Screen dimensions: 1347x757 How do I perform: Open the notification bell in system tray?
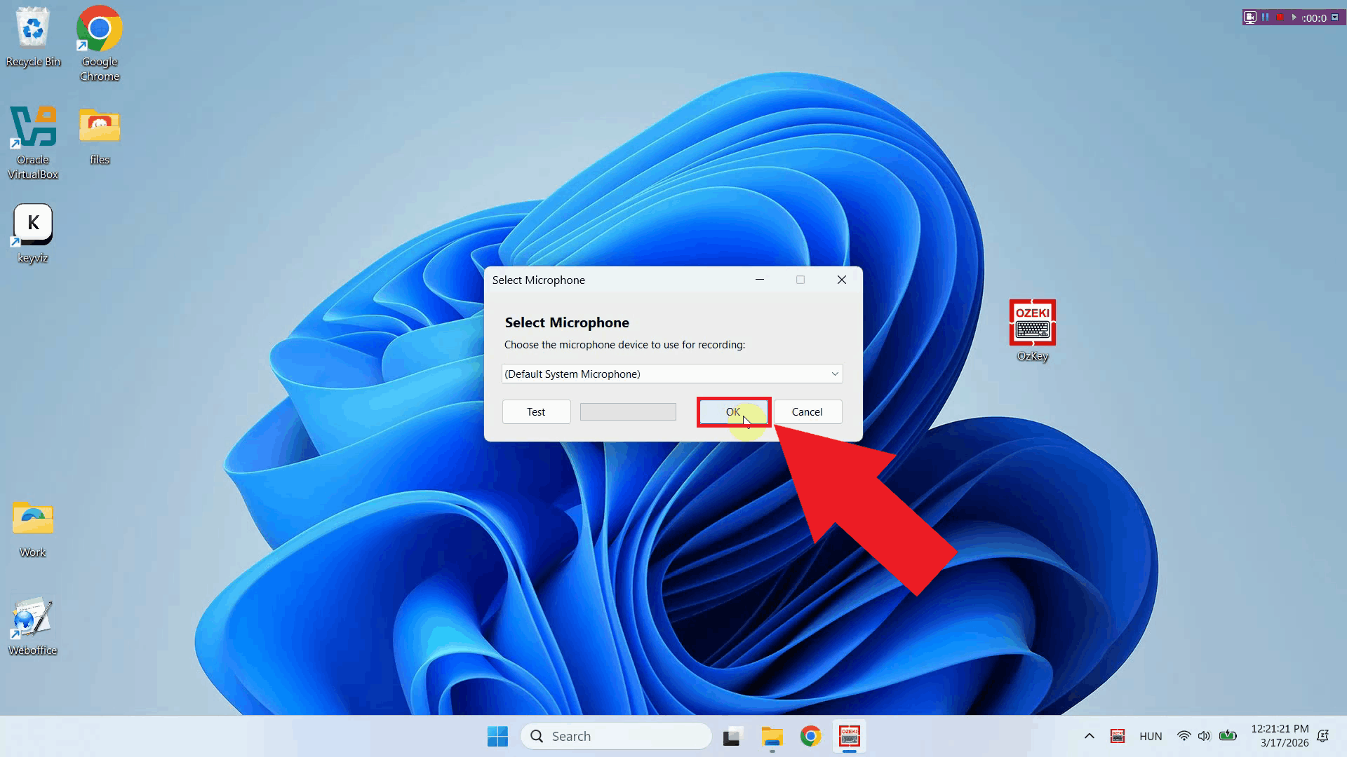click(x=1323, y=736)
